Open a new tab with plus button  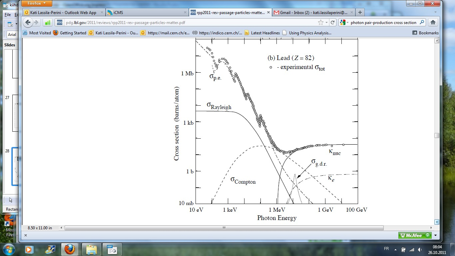(x=360, y=12)
